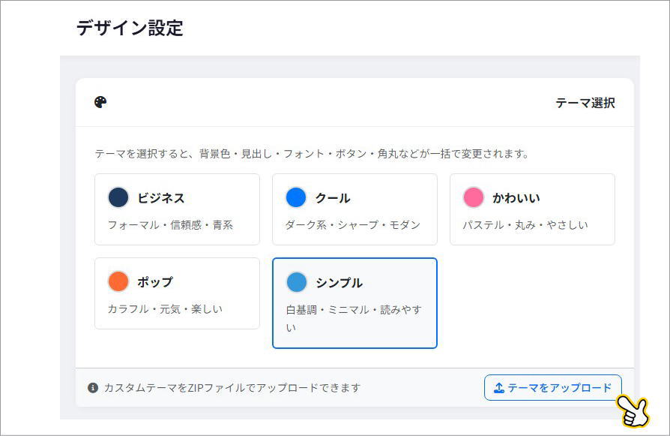
Task: Click the orange ポップ color circle
Action: point(118,282)
